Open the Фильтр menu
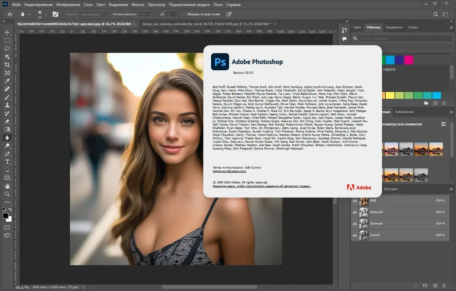456x291 pixels. (x=138, y=5)
